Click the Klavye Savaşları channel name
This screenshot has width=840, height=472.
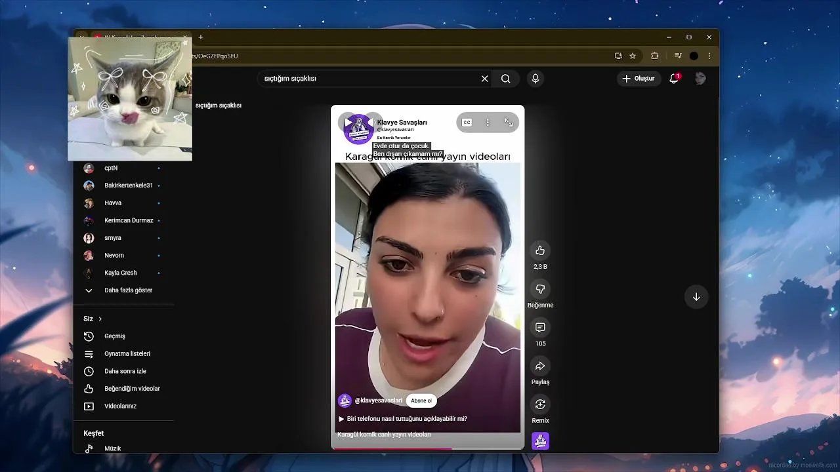click(402, 123)
